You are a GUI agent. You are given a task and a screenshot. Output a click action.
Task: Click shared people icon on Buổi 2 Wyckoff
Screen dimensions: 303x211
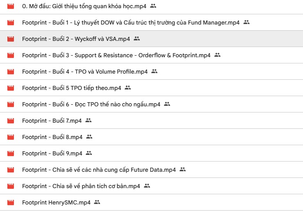coord(137,39)
